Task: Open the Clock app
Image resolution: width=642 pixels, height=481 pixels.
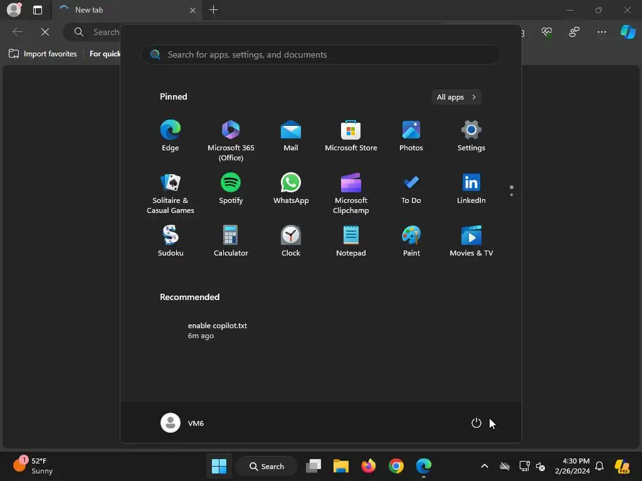Action: coord(291,241)
